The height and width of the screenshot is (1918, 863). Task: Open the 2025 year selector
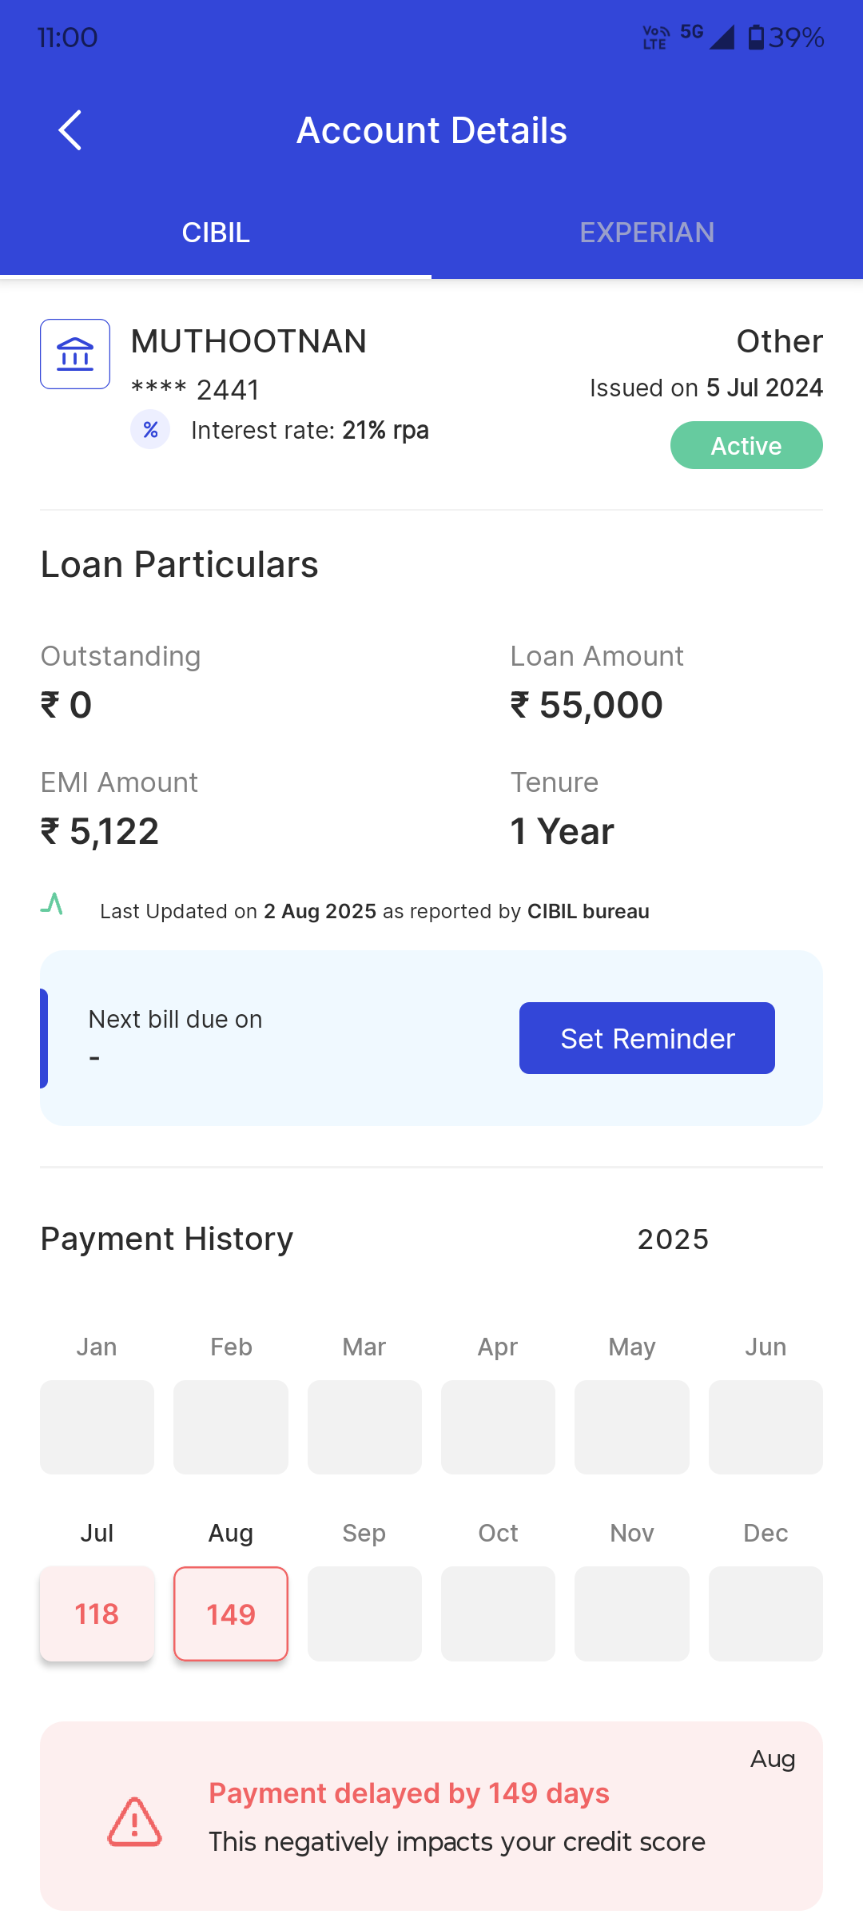point(673,1240)
